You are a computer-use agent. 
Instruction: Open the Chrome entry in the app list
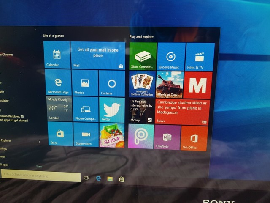coord(7,55)
